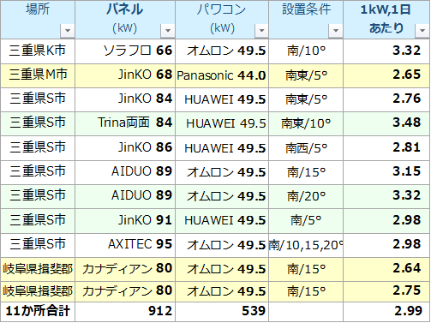Image resolution: width=431 pixels, height=323 pixels.
Task: Click 南東/5° in the JinKO 68 row
Action: (306, 75)
